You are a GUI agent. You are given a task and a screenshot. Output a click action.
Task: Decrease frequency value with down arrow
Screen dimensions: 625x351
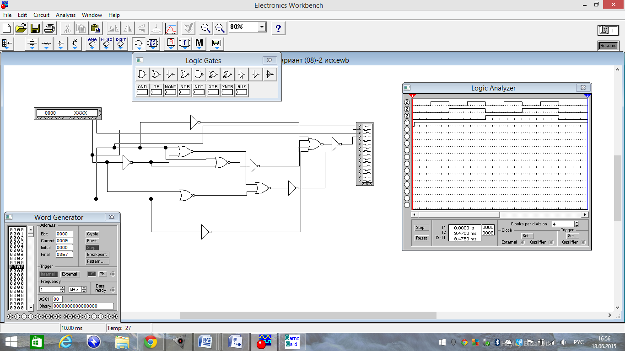[63, 291]
